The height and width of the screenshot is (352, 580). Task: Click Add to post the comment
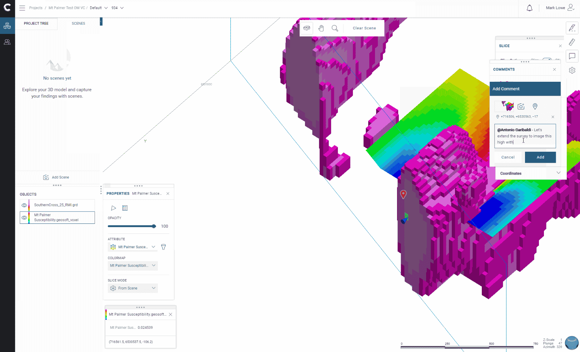coord(540,157)
